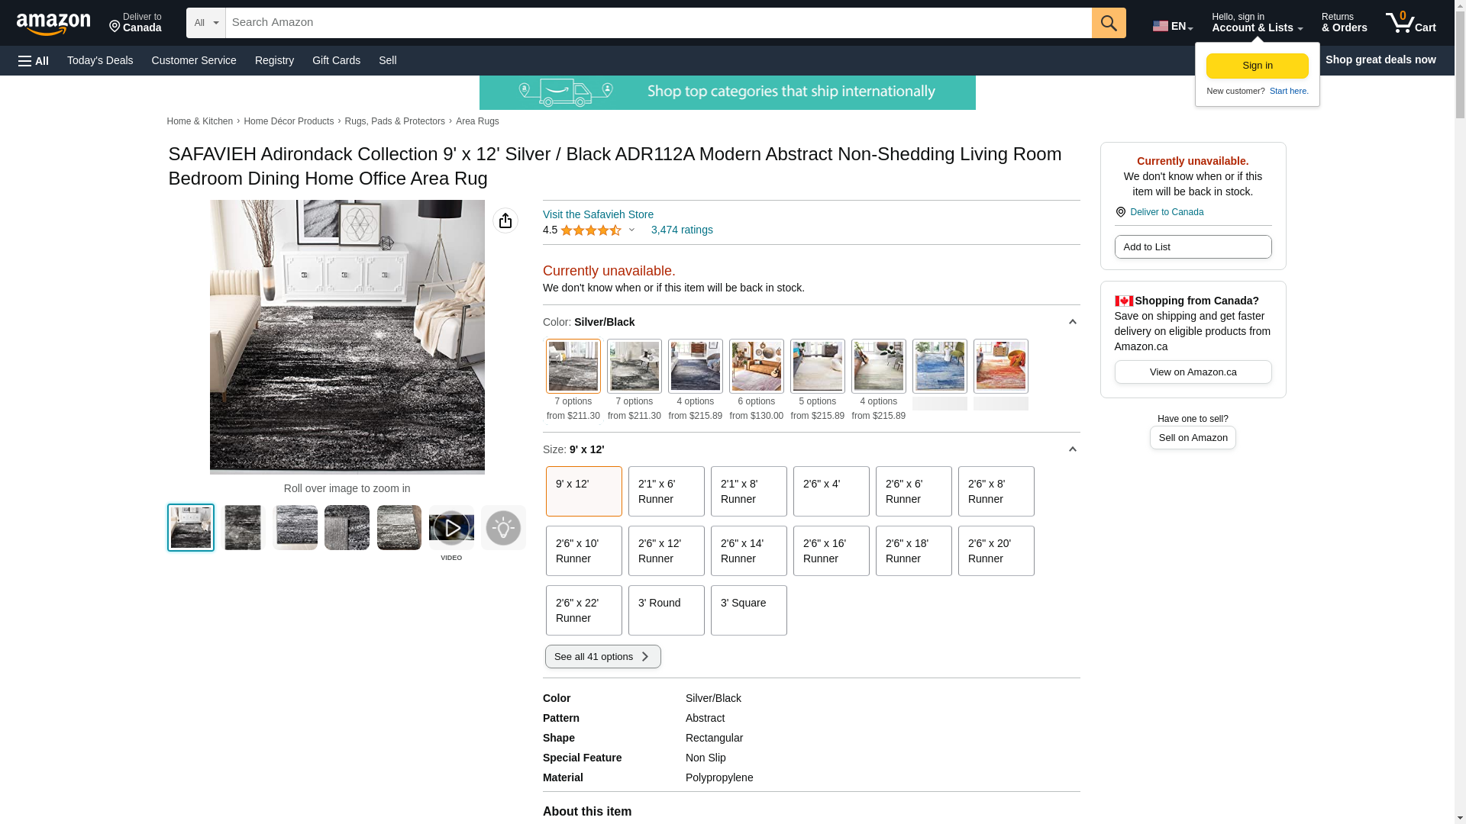Click the yellow Sign in button
Image resolution: width=1466 pixels, height=824 pixels.
click(1257, 66)
